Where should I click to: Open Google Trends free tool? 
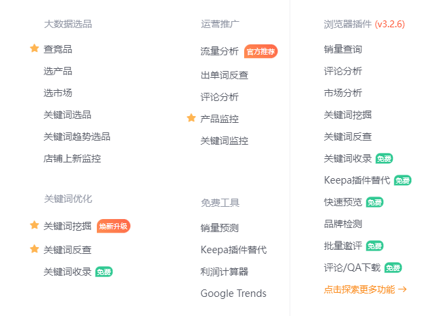(x=233, y=293)
